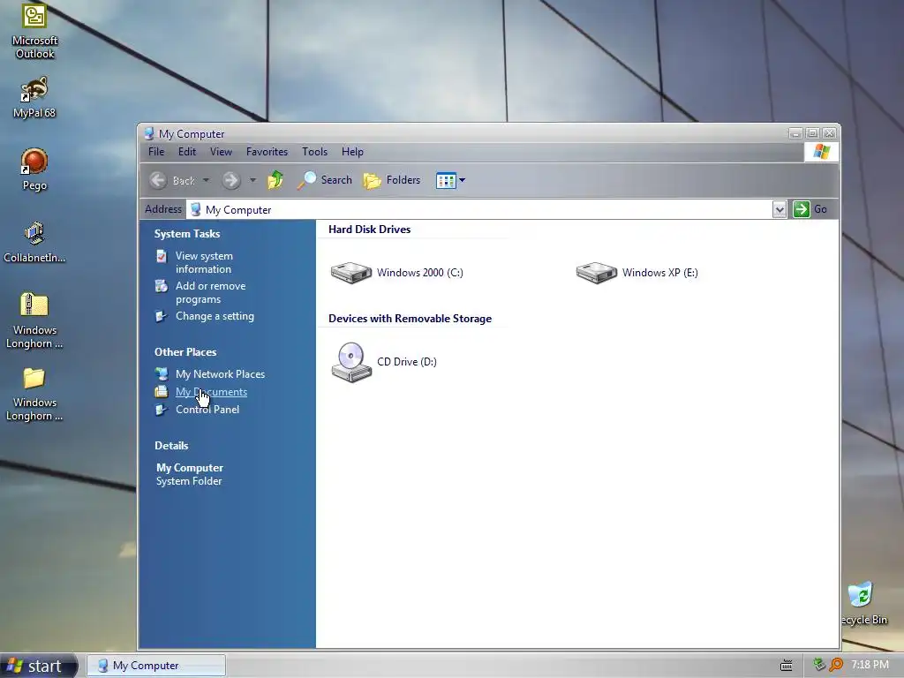Click the Control Panel icon in sidebar

pos(162,410)
